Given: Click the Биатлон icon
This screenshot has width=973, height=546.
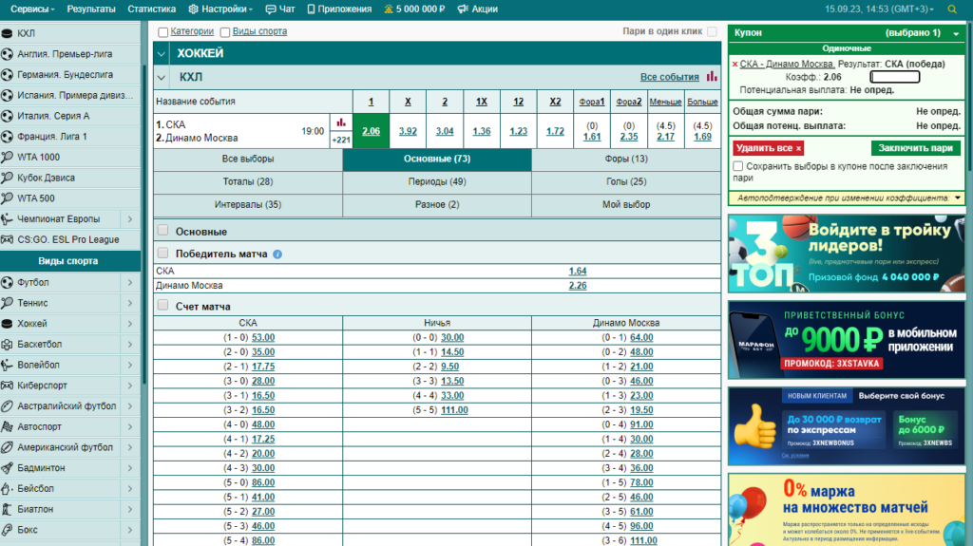Looking at the screenshot, I should point(8,509).
